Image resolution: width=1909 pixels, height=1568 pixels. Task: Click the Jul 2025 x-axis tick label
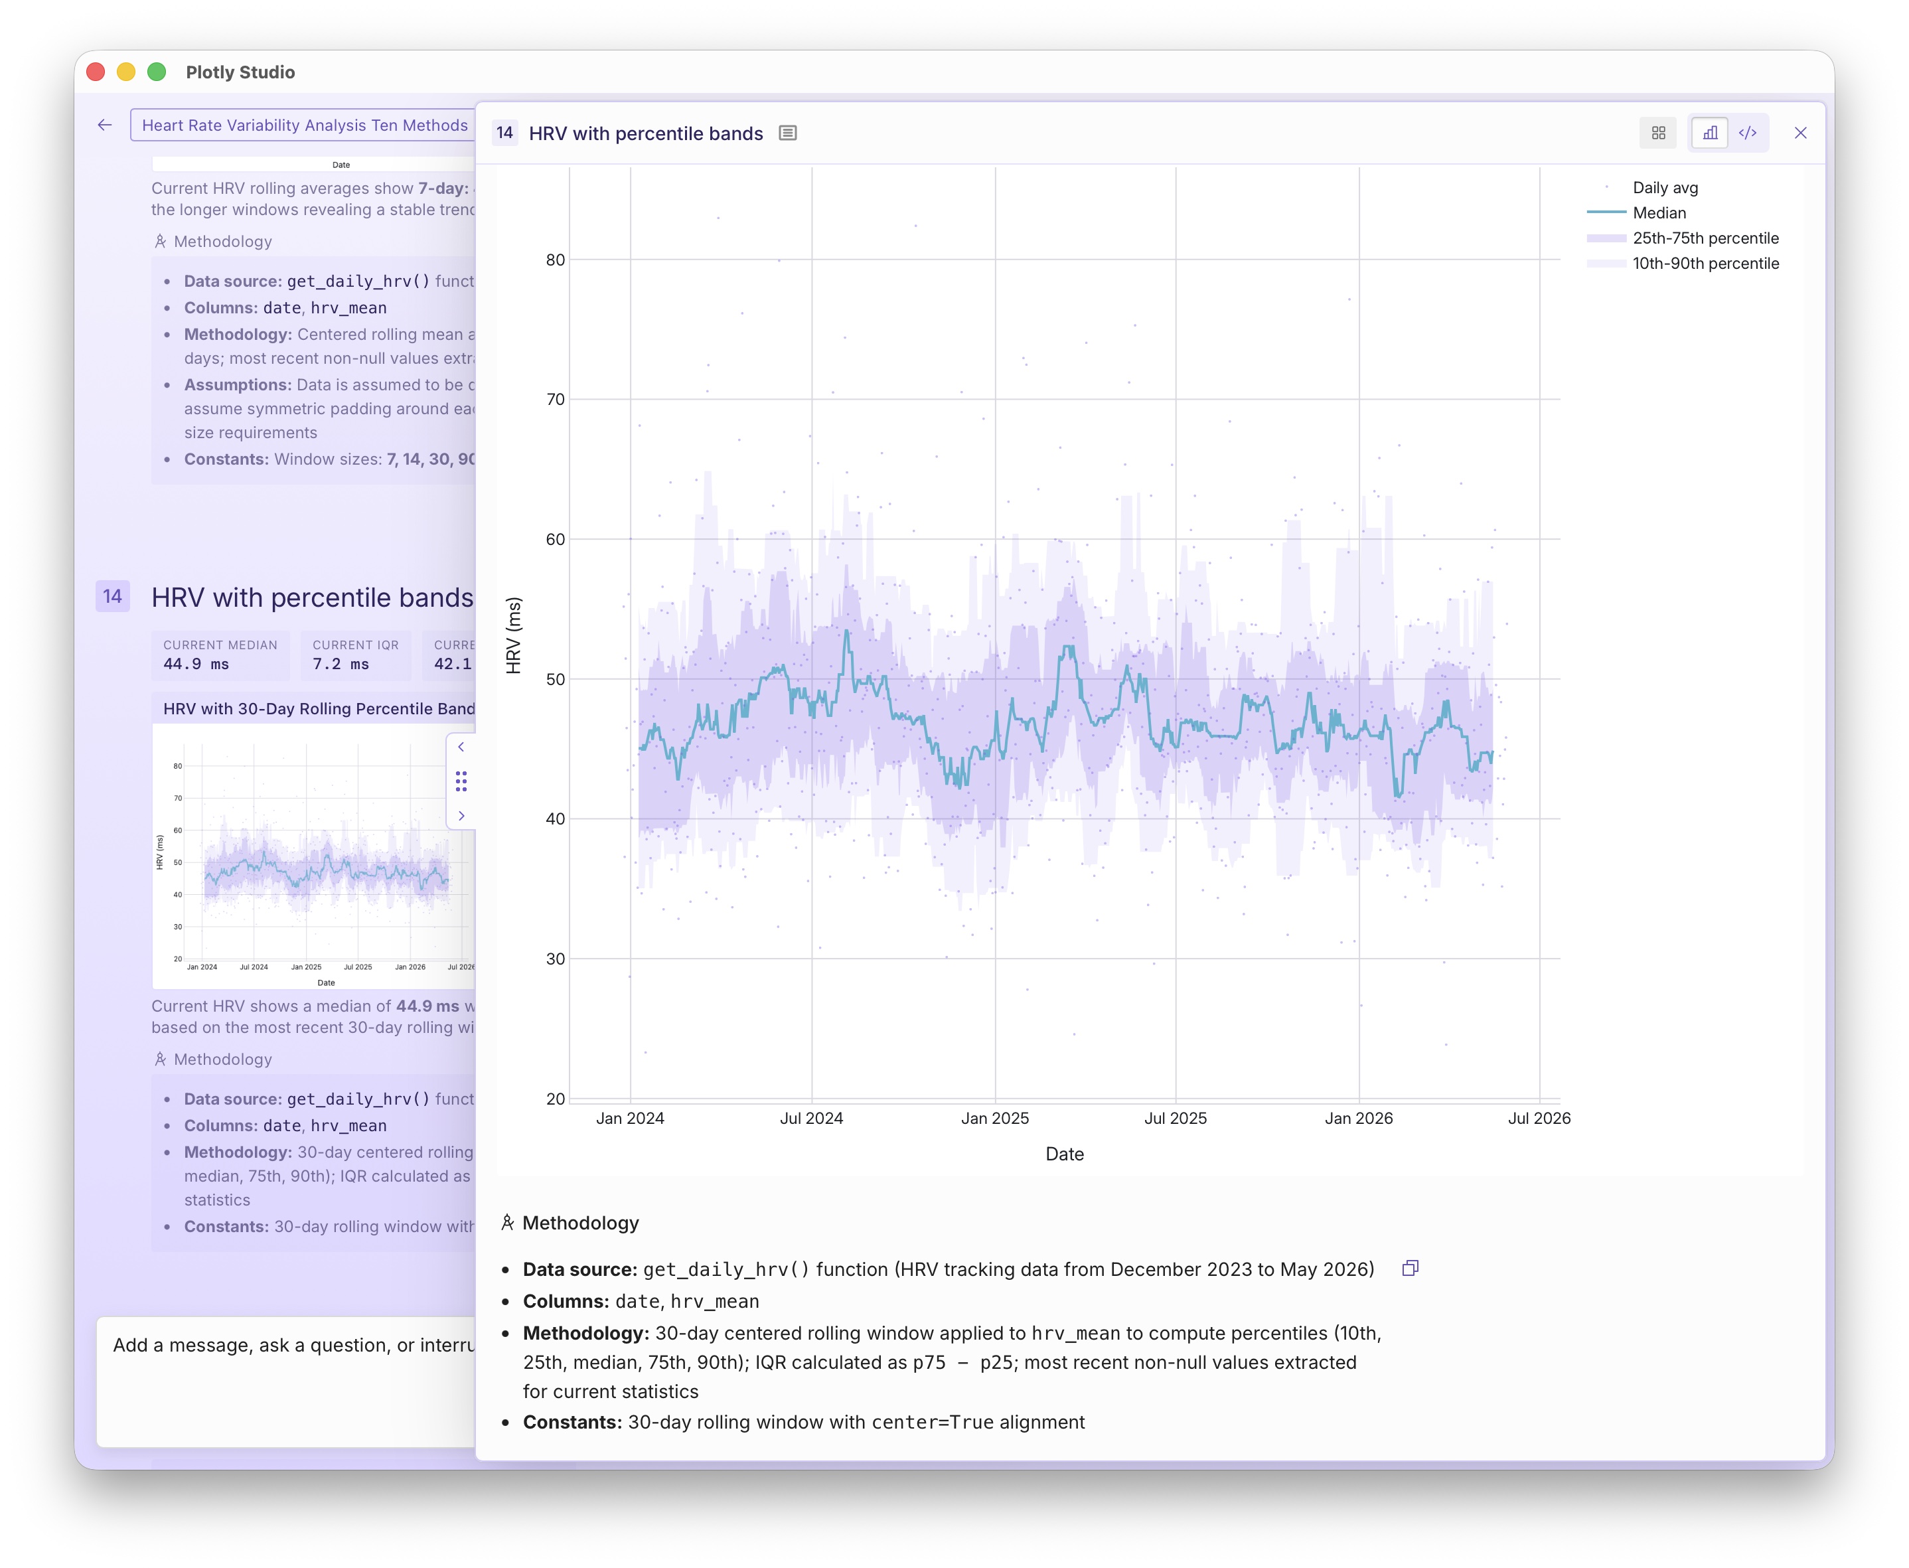pyautogui.click(x=1175, y=1118)
